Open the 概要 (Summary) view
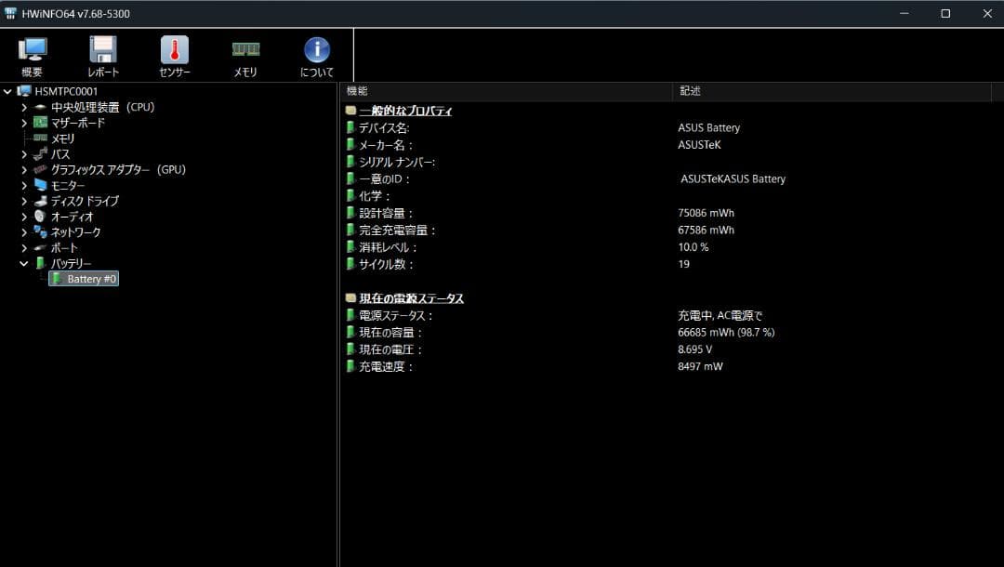This screenshot has height=567, width=1004. [33, 54]
